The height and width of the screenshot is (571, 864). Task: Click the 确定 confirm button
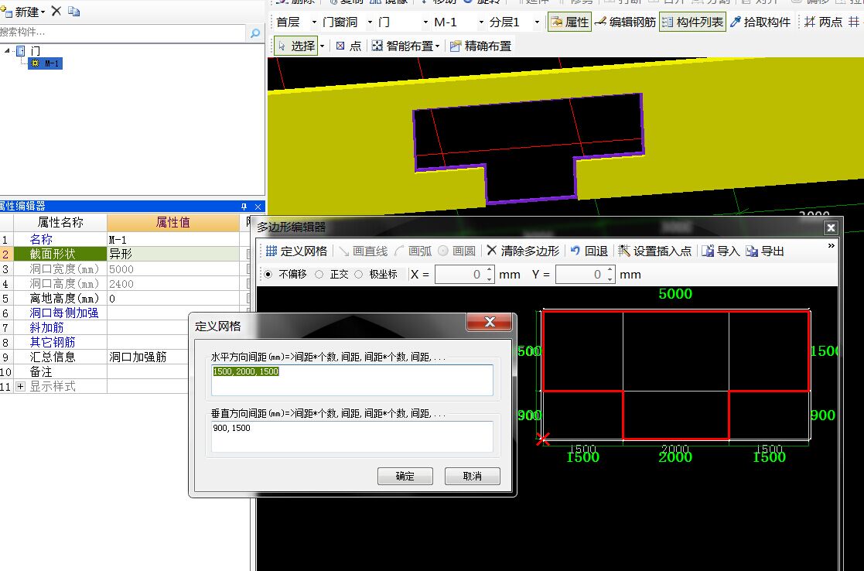point(405,476)
